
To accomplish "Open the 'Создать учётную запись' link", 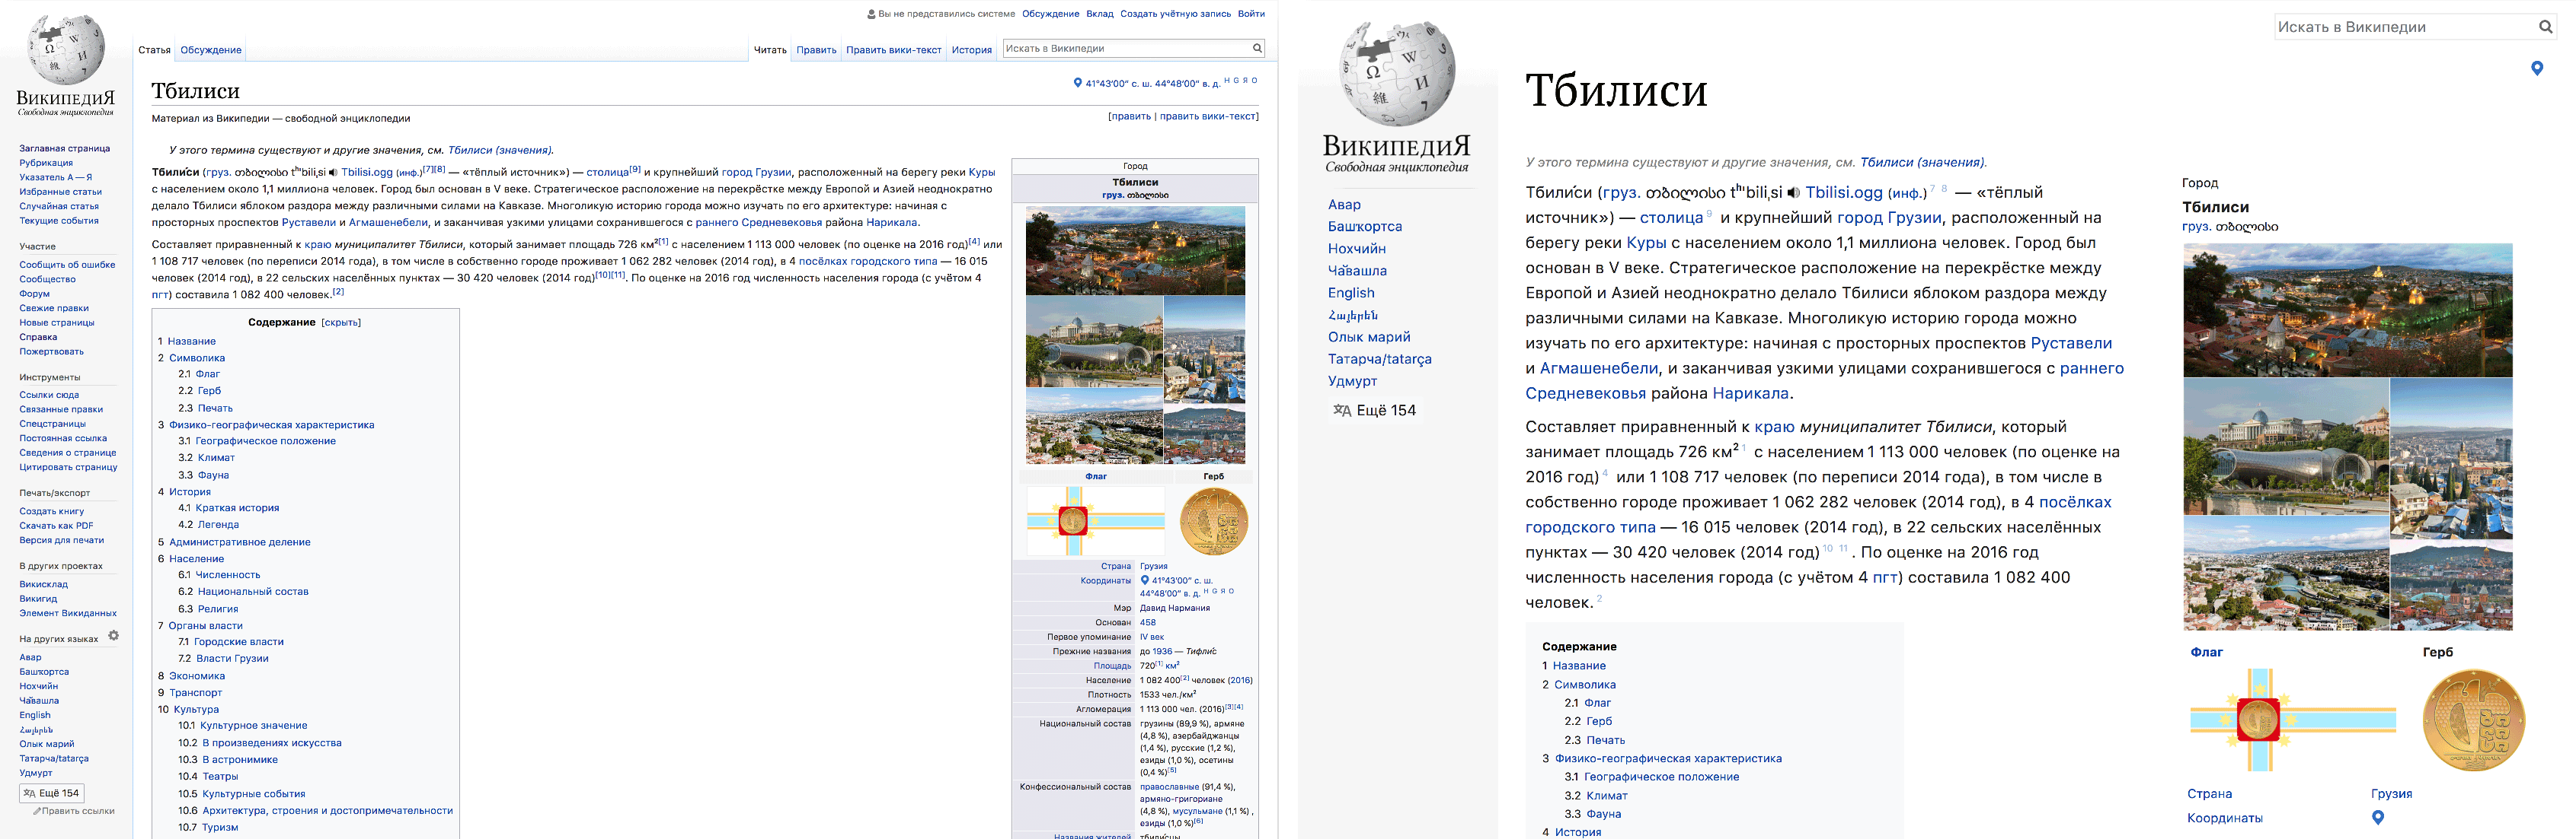I will tap(1175, 14).
